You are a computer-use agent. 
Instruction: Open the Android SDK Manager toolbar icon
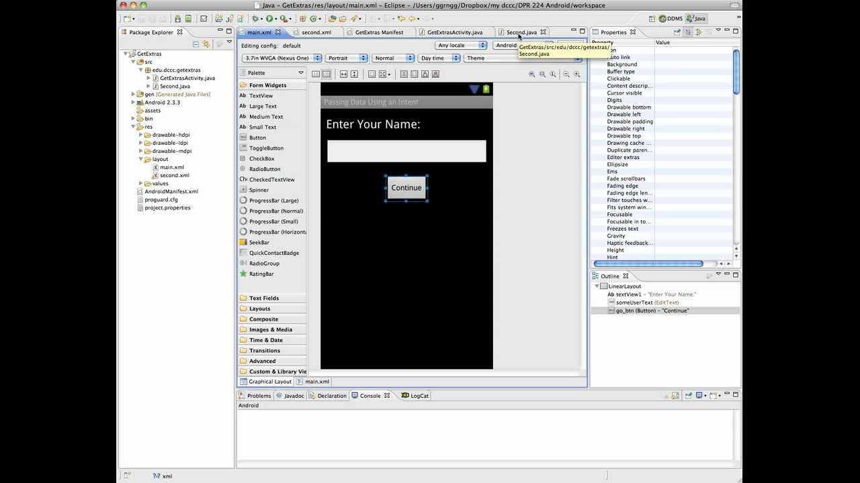(x=177, y=19)
